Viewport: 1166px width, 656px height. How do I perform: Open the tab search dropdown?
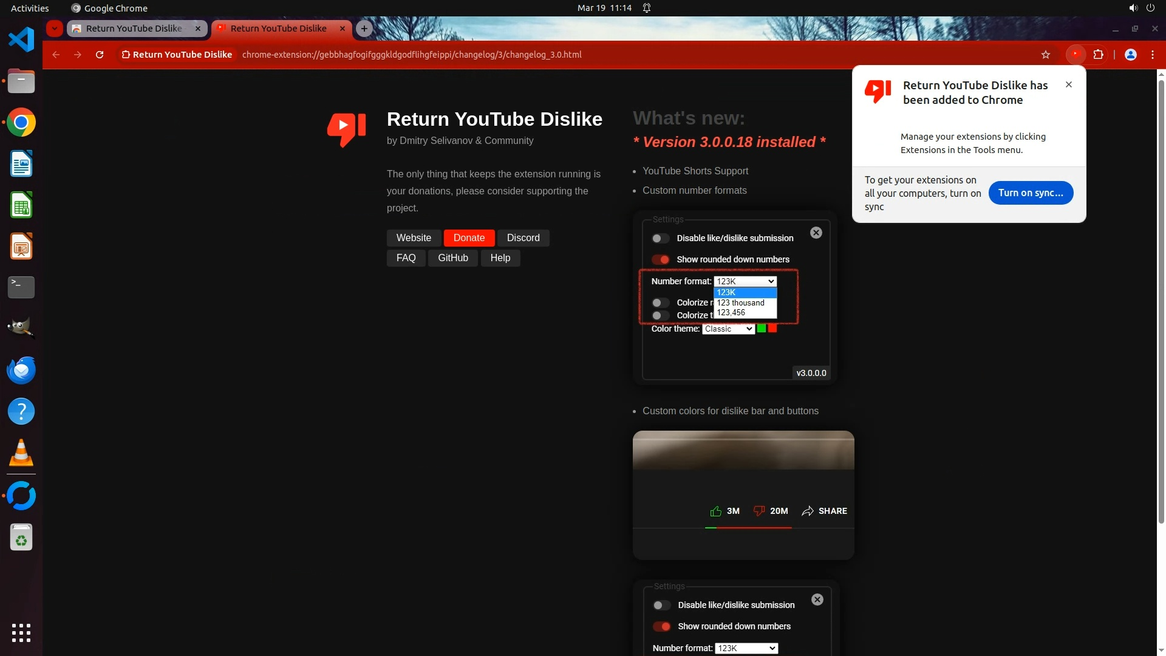click(x=55, y=29)
